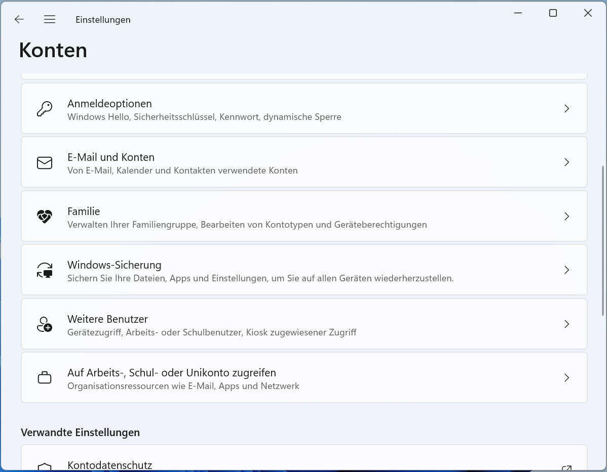Click the description 'Organisationsressourcen wie E-Mail, Apps und Netzwerk'
607x472 pixels.
(183, 386)
